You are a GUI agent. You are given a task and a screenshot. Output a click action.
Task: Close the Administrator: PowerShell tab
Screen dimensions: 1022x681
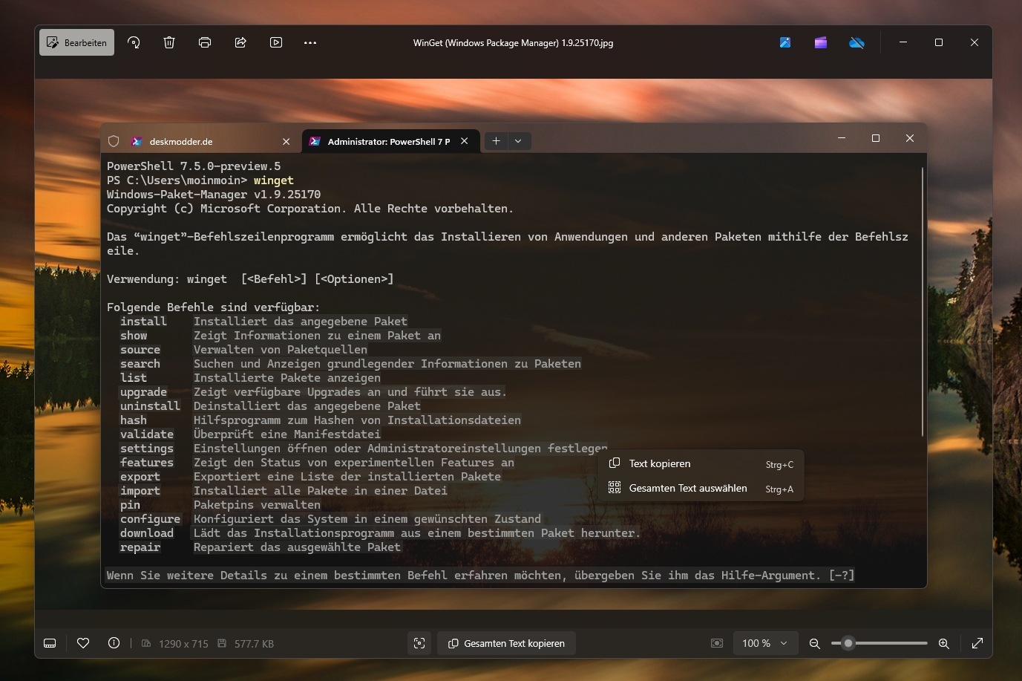(x=465, y=141)
